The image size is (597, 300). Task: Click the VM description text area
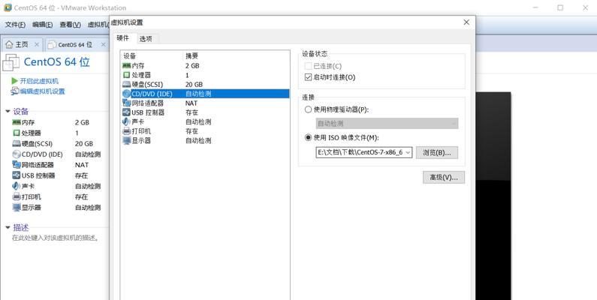pos(56,238)
